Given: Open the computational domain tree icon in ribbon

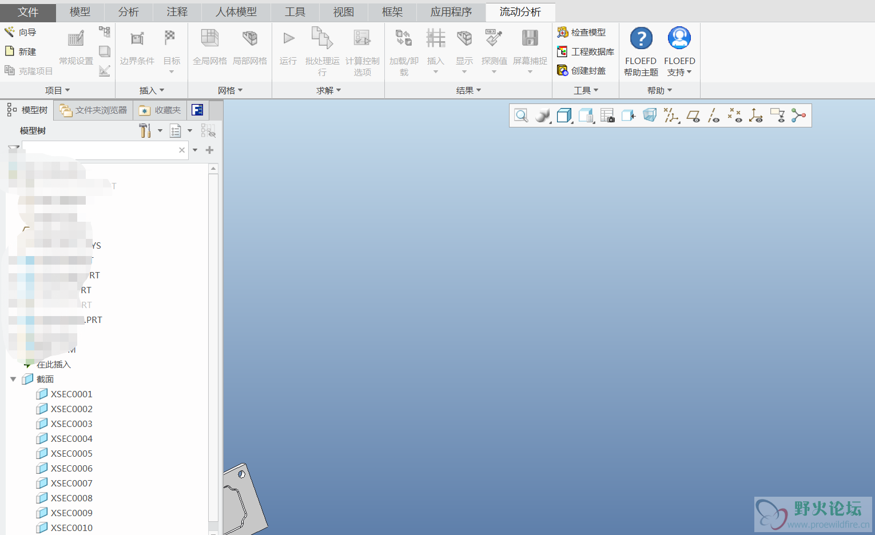Looking at the screenshot, I should pyautogui.click(x=104, y=32).
